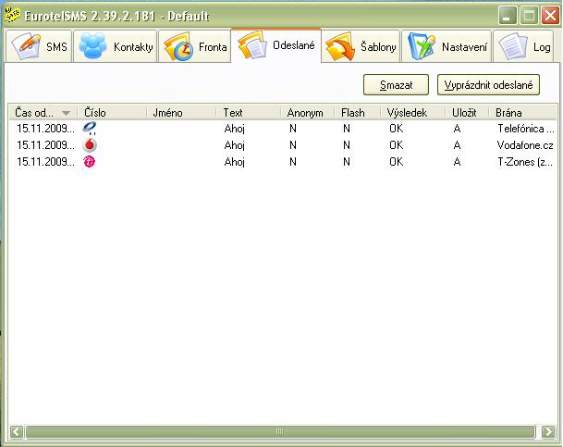Select the row with Telefónica gateway
The width and height of the screenshot is (563, 447).
[283, 129]
